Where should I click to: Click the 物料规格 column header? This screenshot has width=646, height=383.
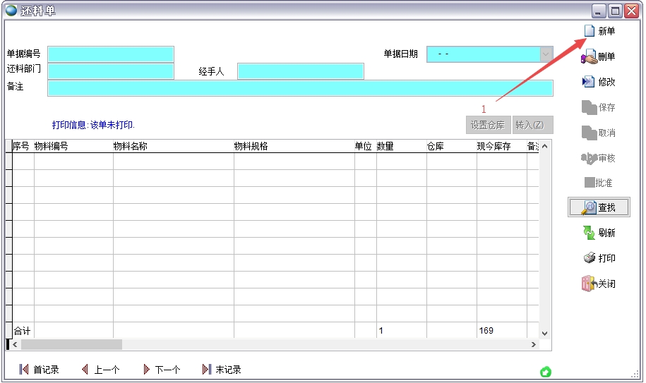[294, 147]
